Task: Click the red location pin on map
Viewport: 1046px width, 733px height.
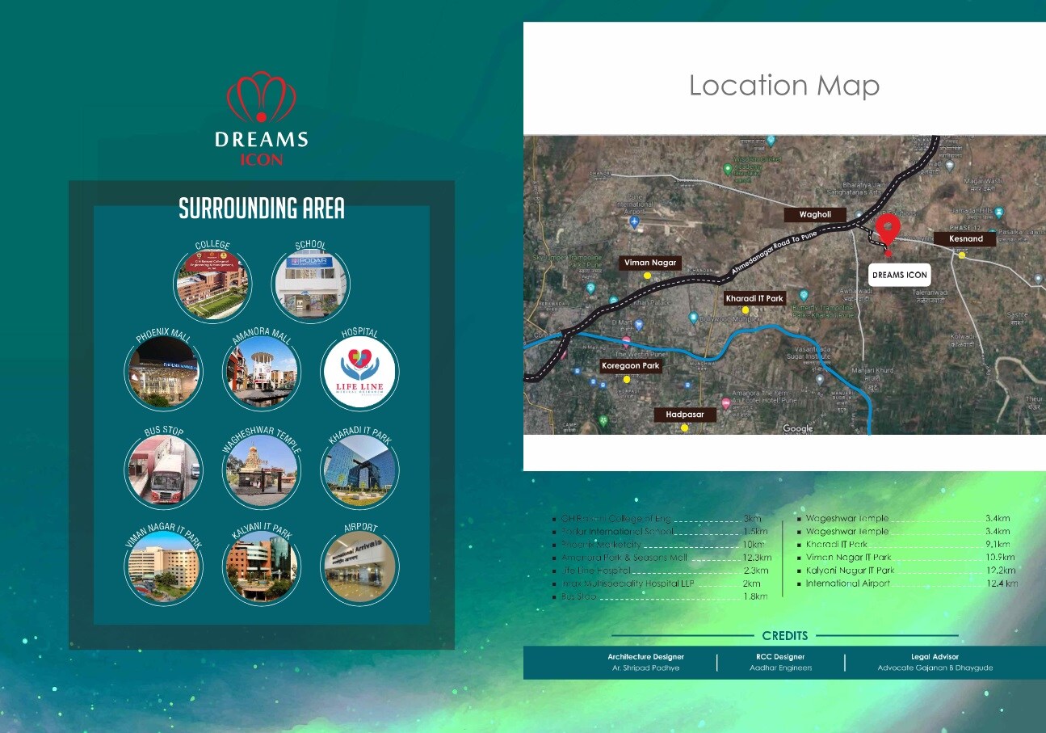Action: 888,229
